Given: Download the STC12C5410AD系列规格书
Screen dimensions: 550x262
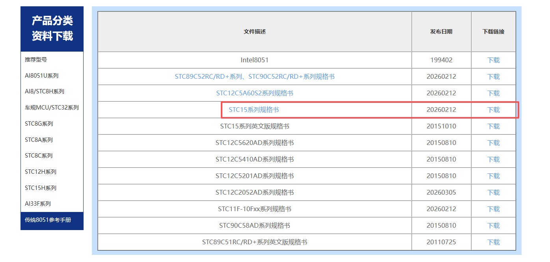Looking at the screenshot, I should point(493,159).
